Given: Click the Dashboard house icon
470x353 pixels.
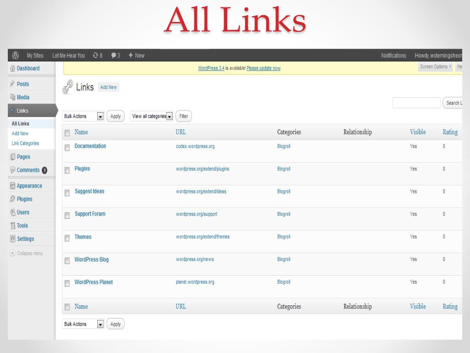Looking at the screenshot, I should point(12,68).
